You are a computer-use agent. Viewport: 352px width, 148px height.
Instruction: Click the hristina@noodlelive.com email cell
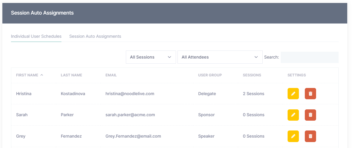(130, 94)
